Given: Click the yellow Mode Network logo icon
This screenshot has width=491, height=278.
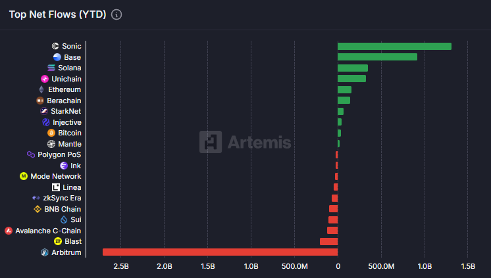Looking at the screenshot, I should 24,176.
